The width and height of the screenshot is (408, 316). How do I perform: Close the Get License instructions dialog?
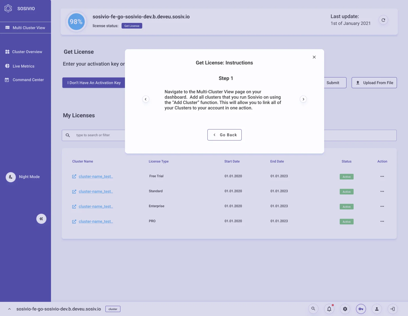coord(314,57)
